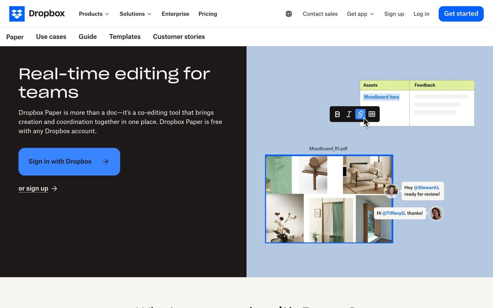
Task: Click TiffanyG's avatar next to the comment
Action: coord(391,191)
